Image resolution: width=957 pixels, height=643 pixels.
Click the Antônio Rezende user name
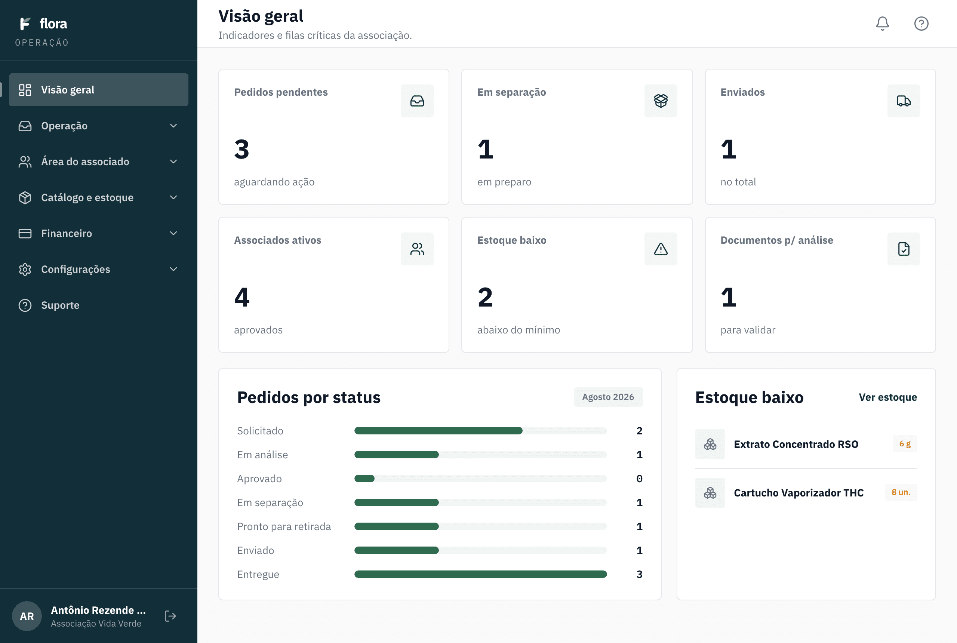(x=98, y=610)
